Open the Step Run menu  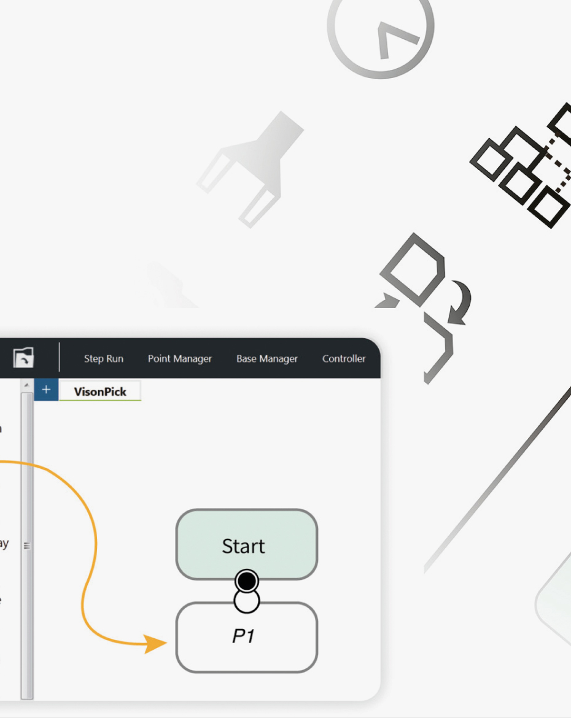pyautogui.click(x=103, y=358)
